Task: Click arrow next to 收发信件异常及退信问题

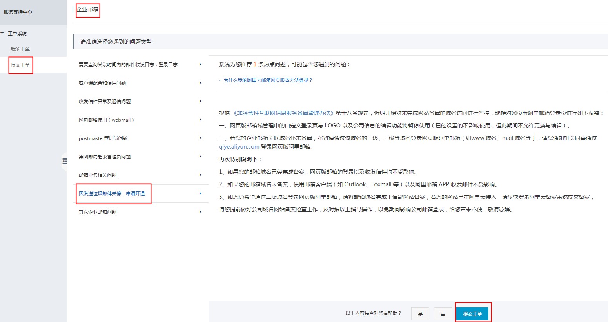Action: (x=200, y=101)
